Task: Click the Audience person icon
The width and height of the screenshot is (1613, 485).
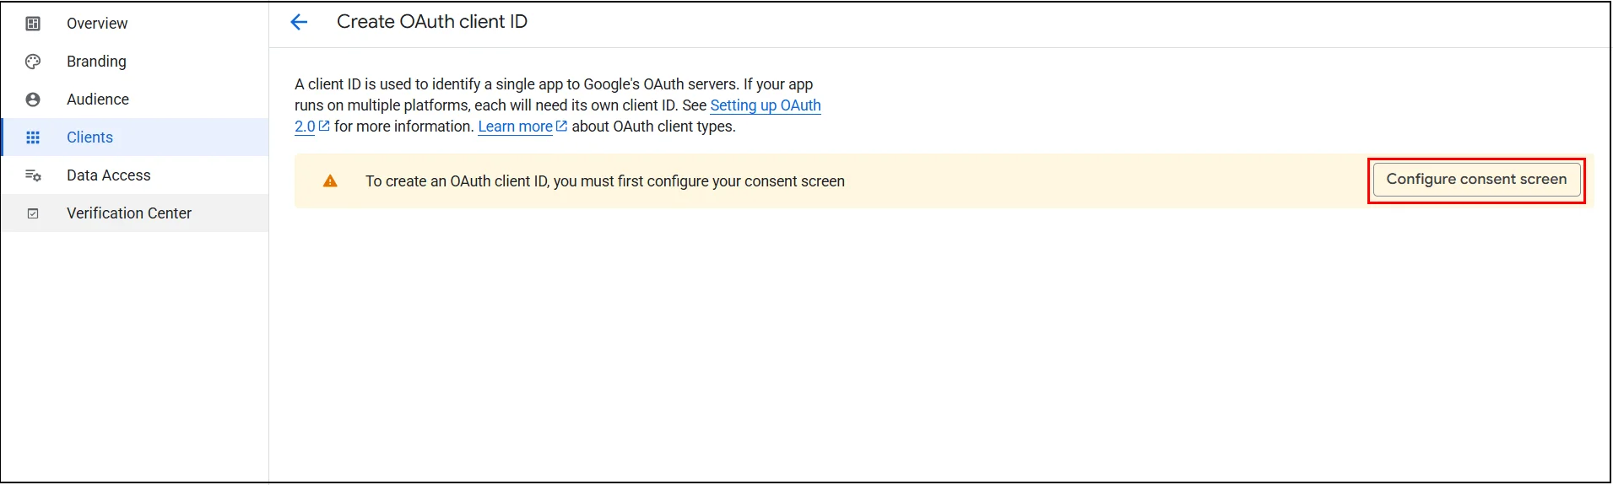Action: 33,100
